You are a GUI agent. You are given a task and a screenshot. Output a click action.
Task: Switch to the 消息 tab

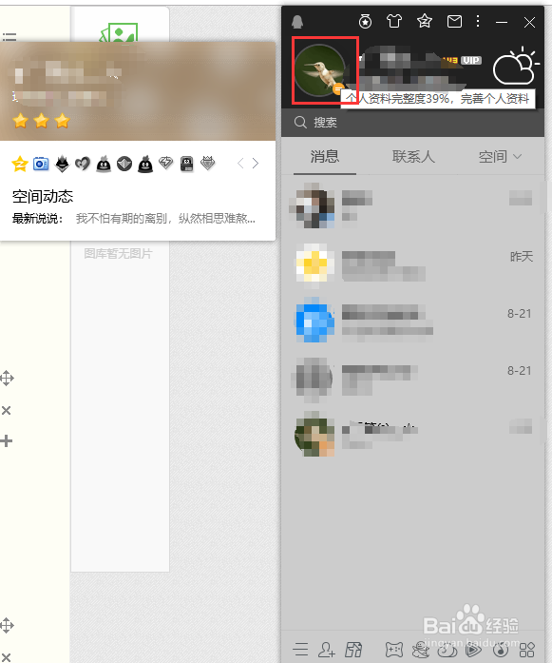click(x=325, y=157)
